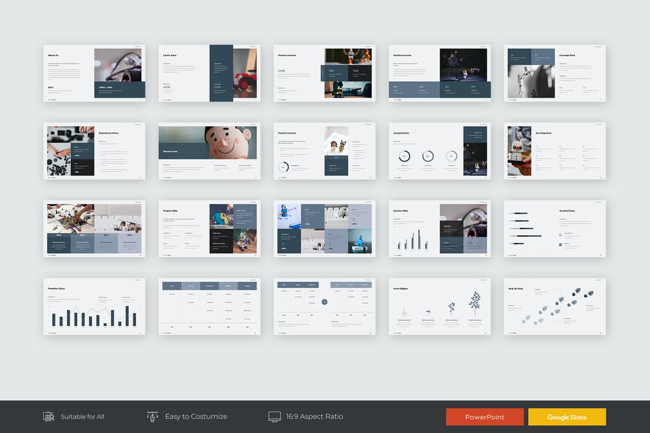Select the Step by Step footprints slide
Image resolution: width=650 pixels, height=433 pixels.
[x=554, y=307]
